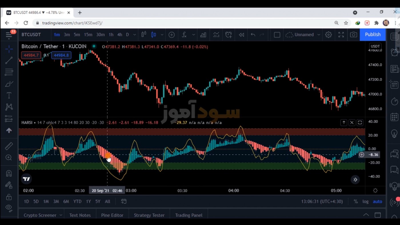
Task: Open chart settings gear in top toolbar
Action: pyautogui.click(x=329, y=35)
